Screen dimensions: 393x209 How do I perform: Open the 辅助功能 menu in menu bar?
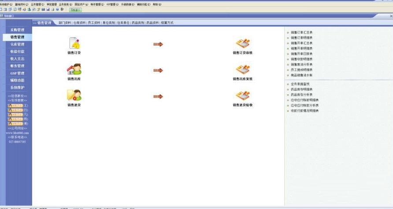pos(144,4)
